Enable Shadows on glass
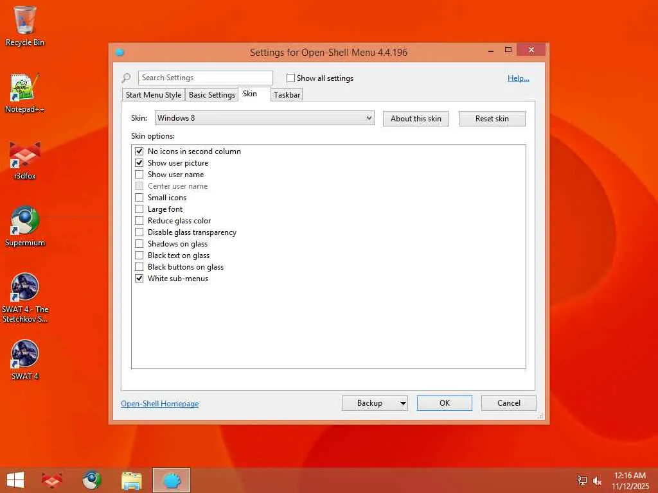Screen dimensions: 658x493 click(139, 243)
